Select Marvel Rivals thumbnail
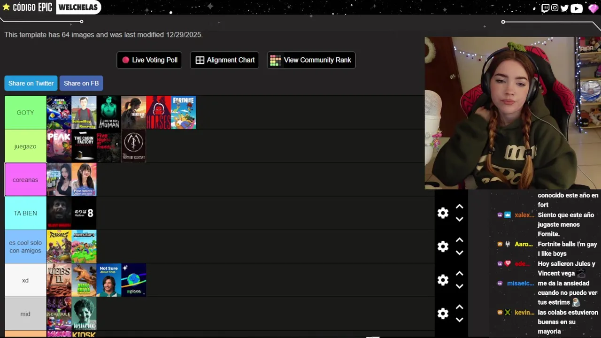This screenshot has width=601, height=338. [x=59, y=246]
